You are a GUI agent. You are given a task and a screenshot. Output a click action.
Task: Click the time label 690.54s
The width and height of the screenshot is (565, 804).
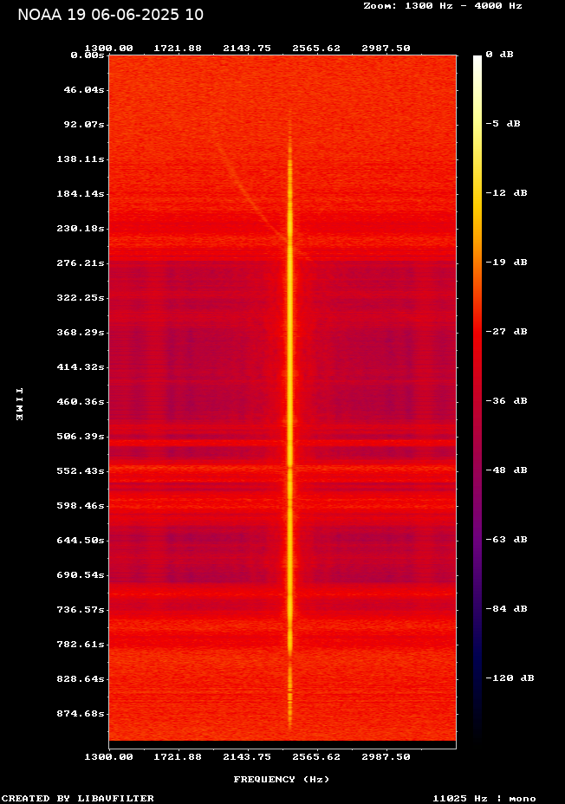[81, 575]
